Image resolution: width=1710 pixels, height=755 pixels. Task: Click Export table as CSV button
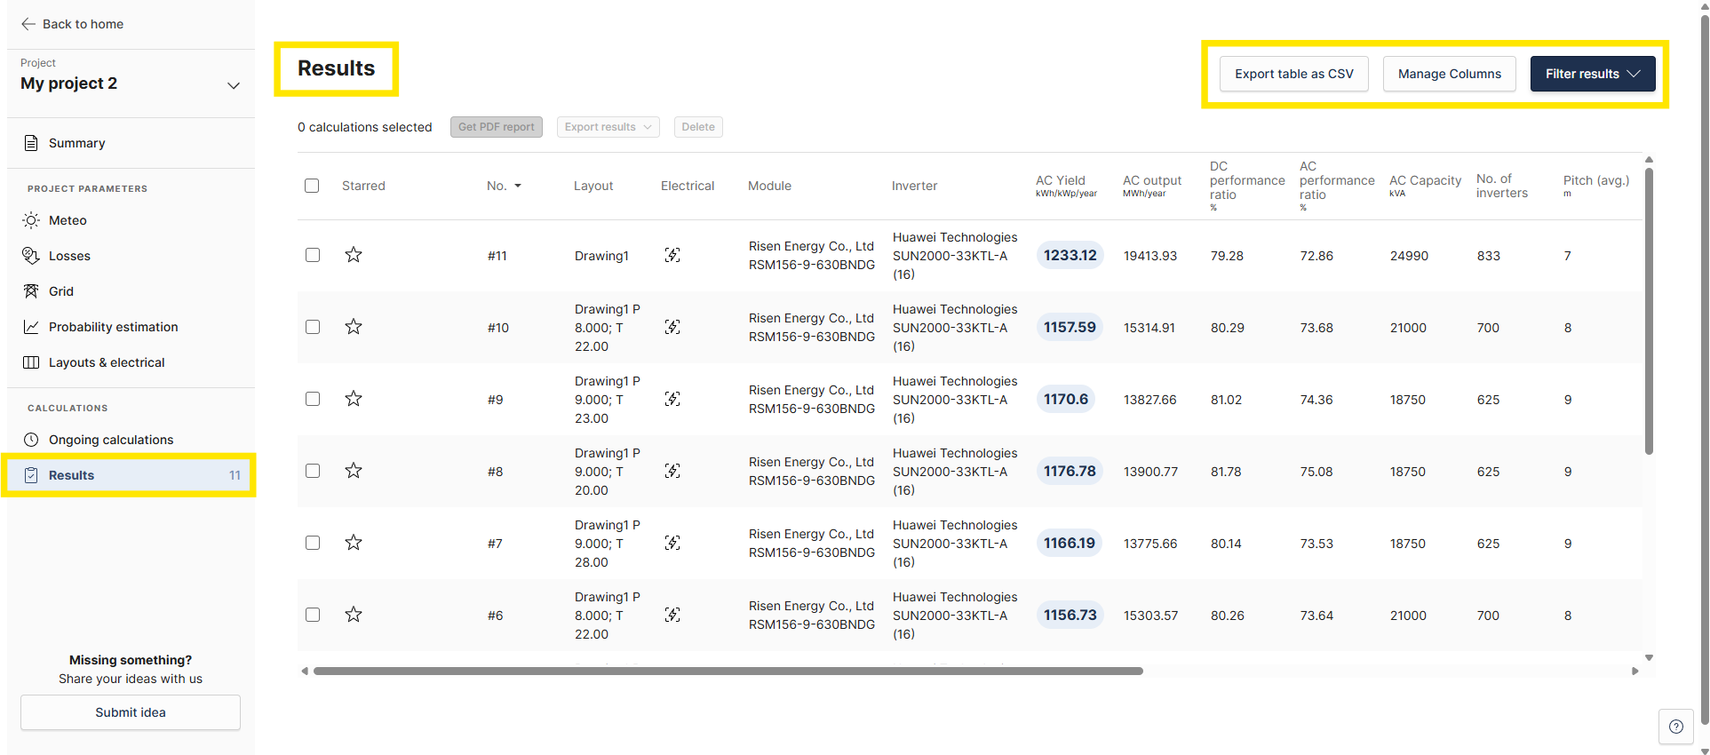point(1294,74)
